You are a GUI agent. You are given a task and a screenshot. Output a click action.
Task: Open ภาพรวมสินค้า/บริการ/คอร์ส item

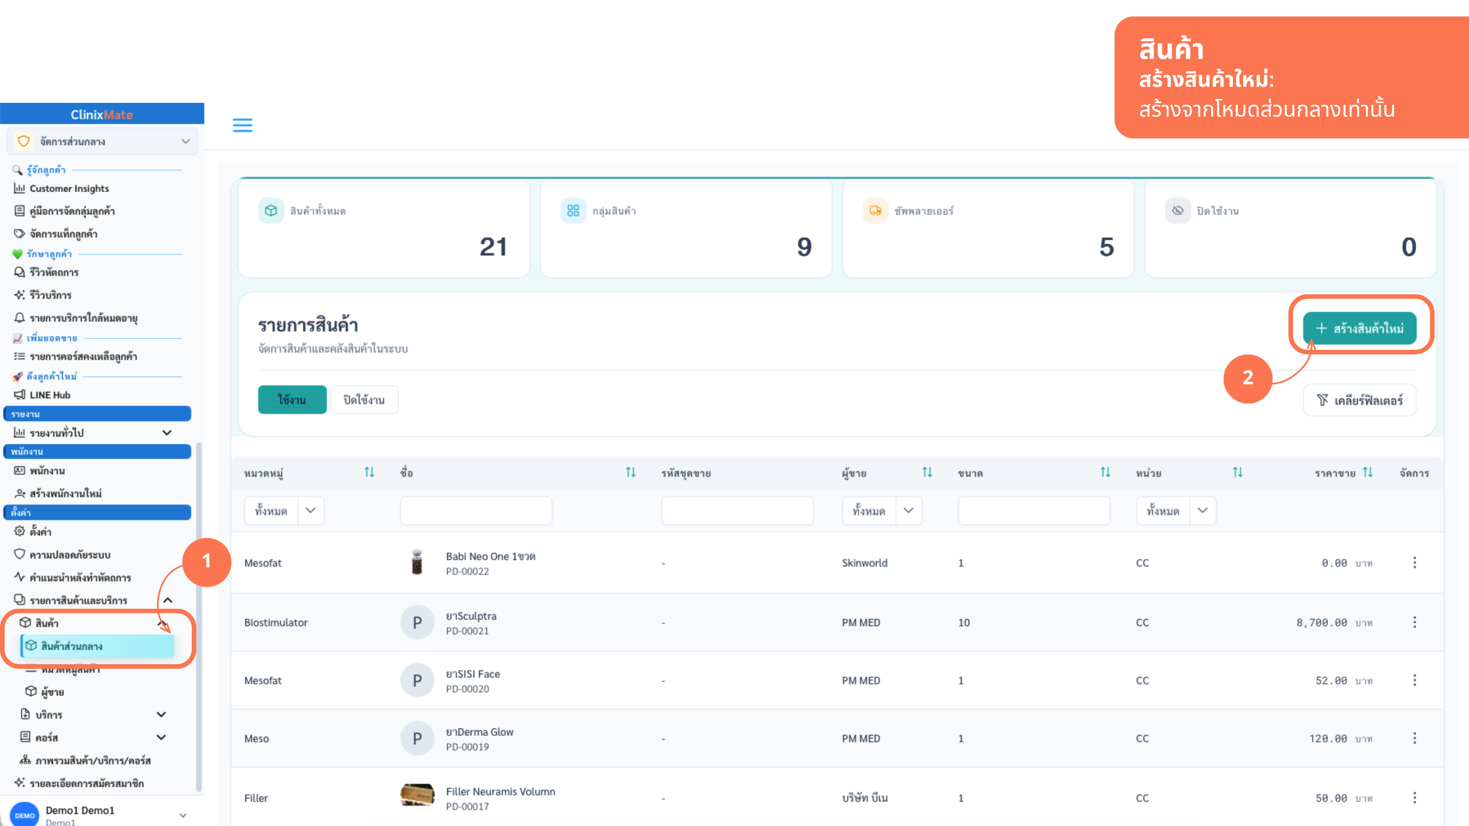click(x=86, y=761)
